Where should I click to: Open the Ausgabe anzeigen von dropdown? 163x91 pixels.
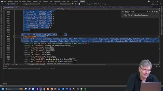pyautogui.click(x=27, y=69)
